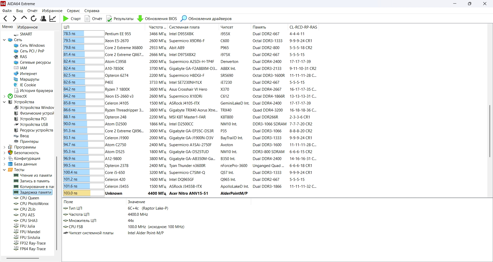
Task: Collapse the Сеть tree node
Action: [4, 40]
